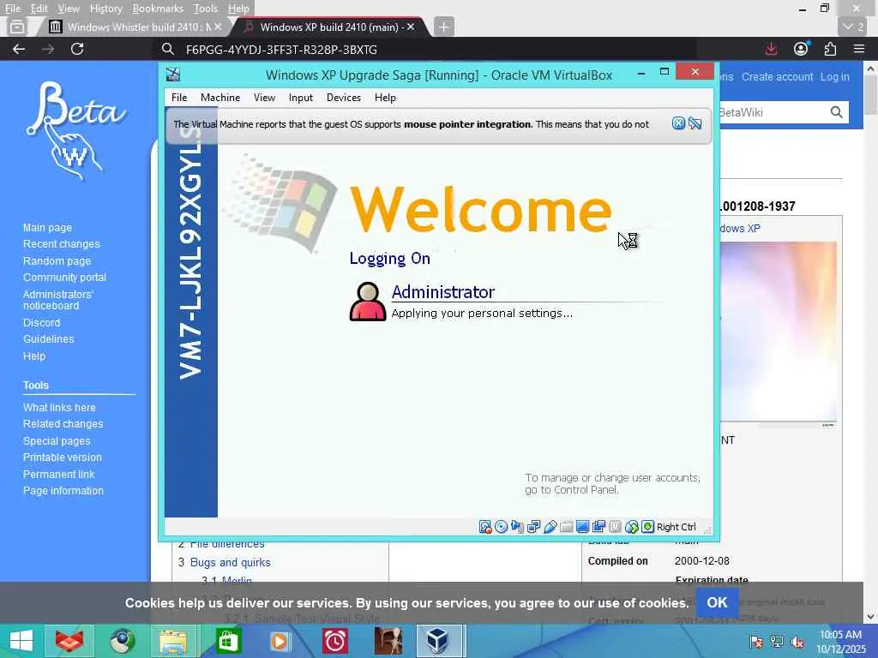
Task: Open Recent changes link
Action: pyautogui.click(x=61, y=244)
